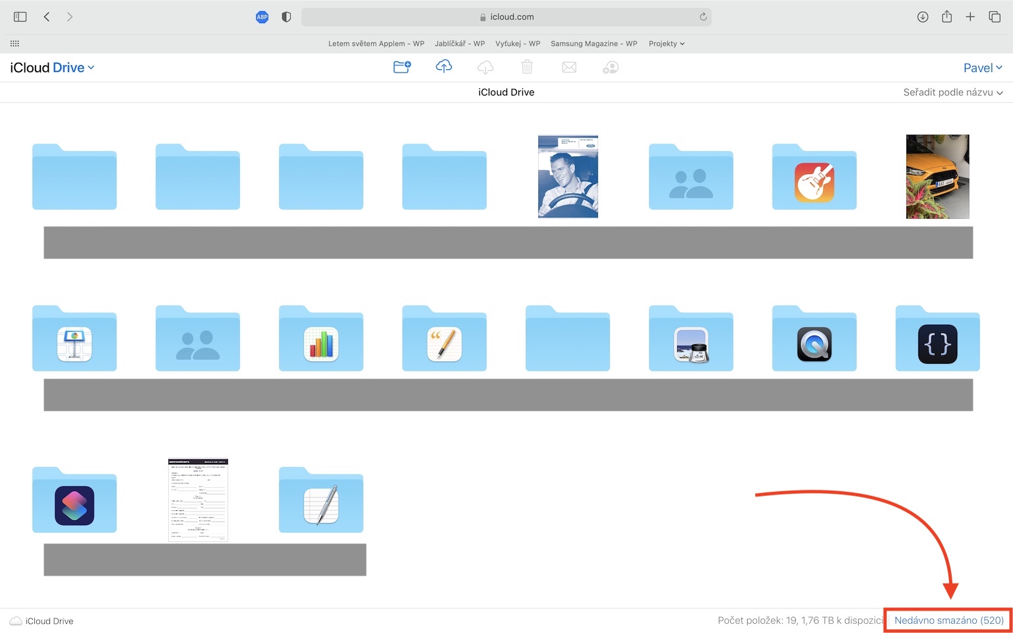Open the Letem světem Applem - WP bookmark

[x=376, y=44]
